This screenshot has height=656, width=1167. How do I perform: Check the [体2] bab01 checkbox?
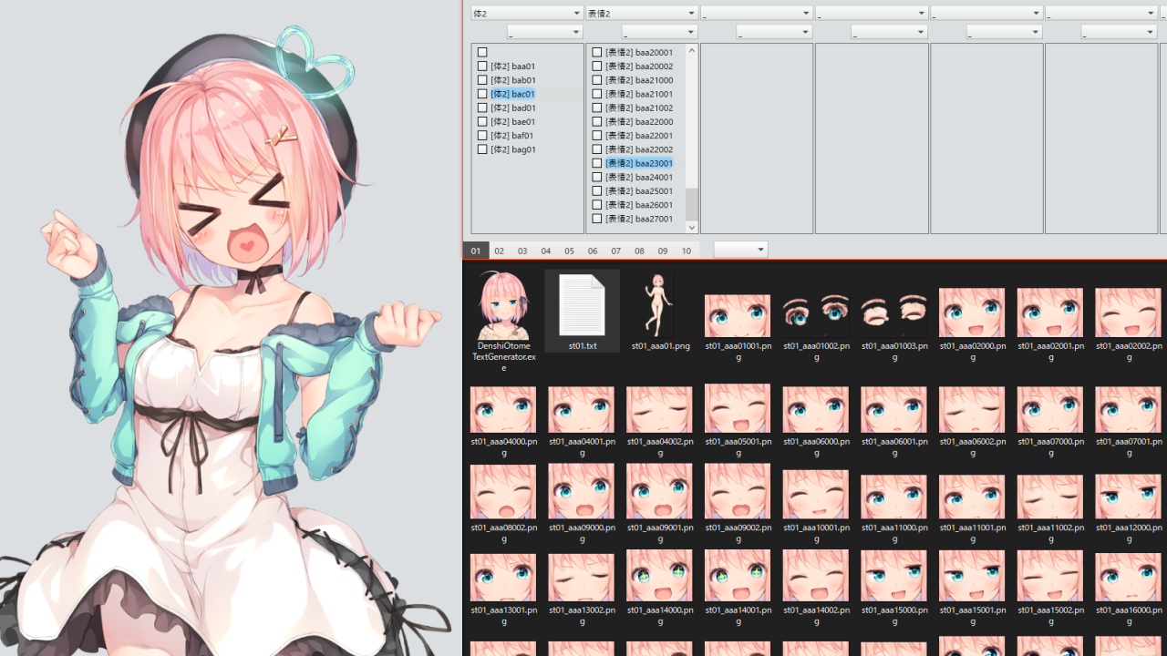coord(482,79)
